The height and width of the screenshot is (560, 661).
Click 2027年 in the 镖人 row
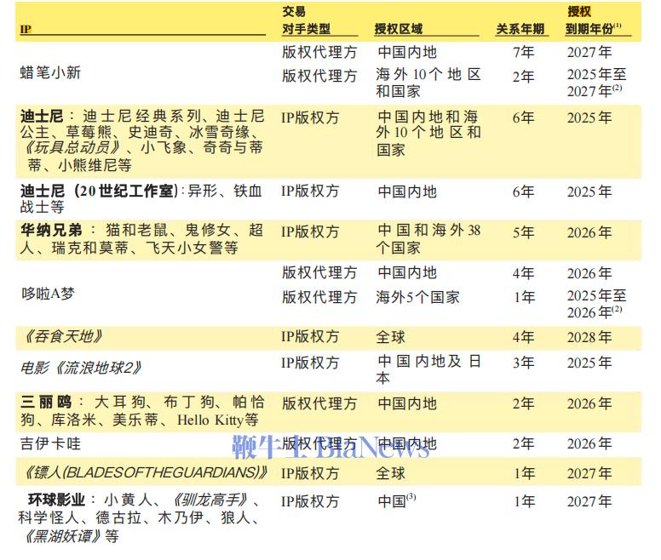589,473
